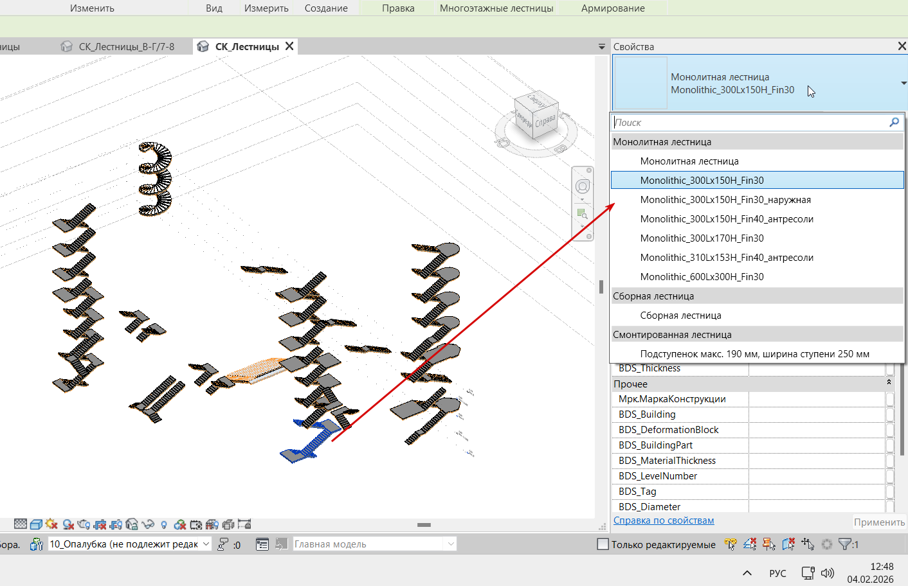This screenshot has width=908, height=586.
Task: Switch to the 'СК_Лестницы_В-Г/7-8' view tab
Action: [126, 46]
